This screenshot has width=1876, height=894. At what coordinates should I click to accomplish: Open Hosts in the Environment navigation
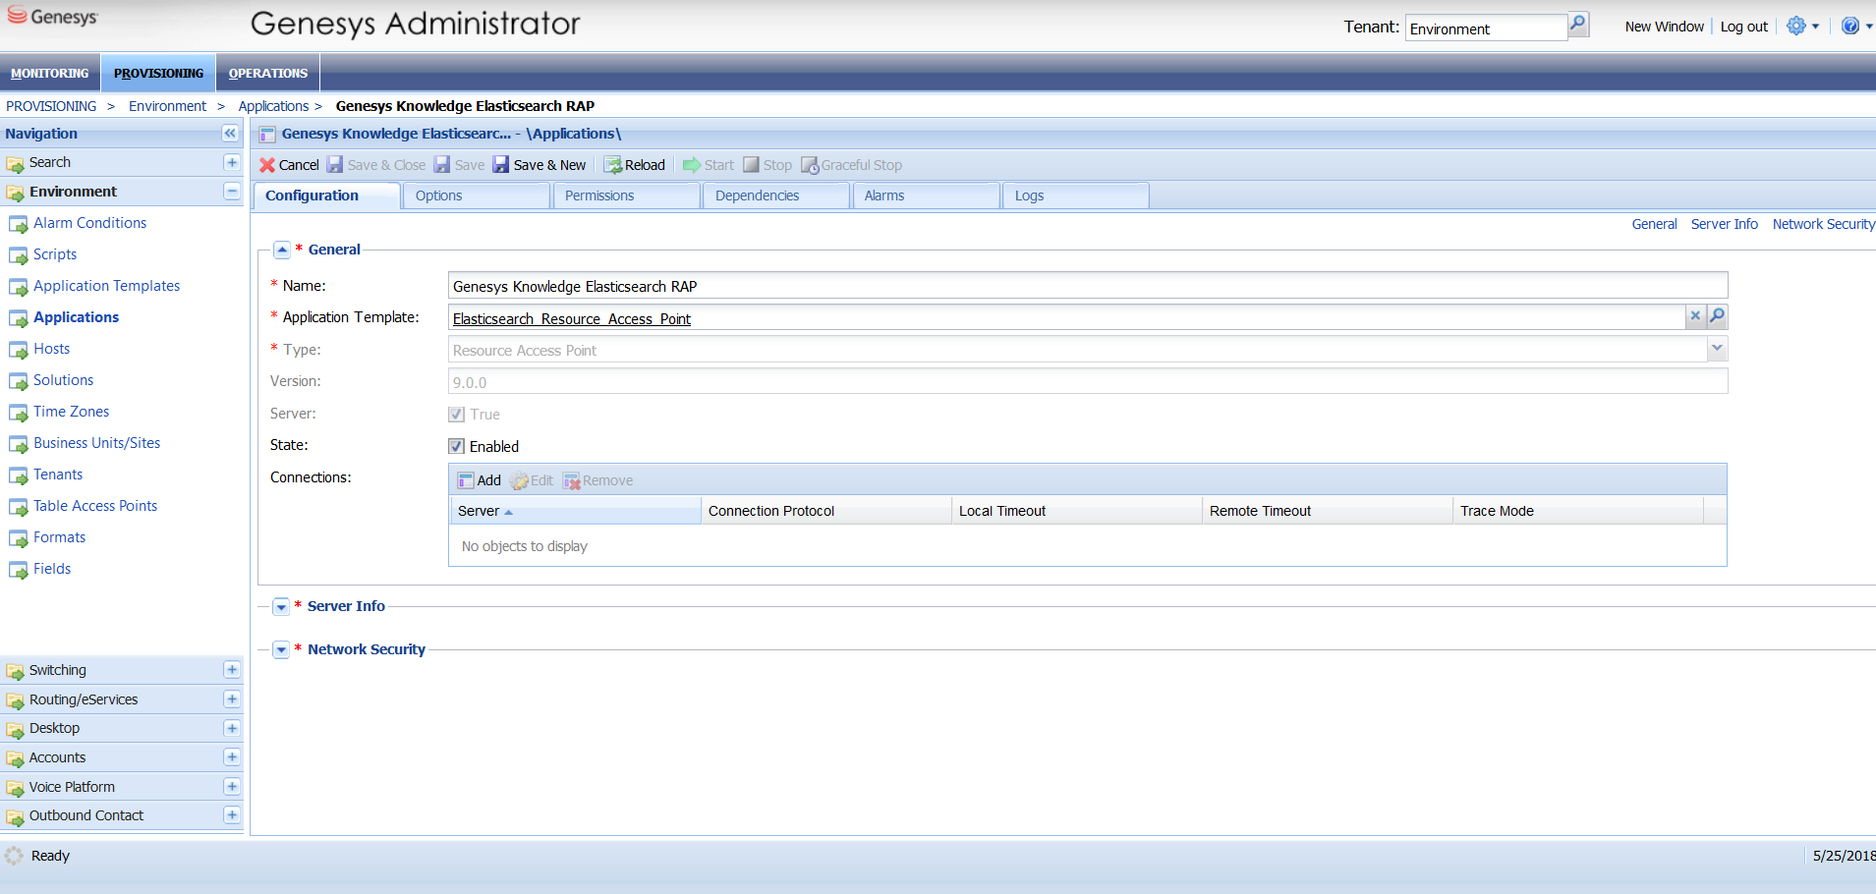(51, 349)
